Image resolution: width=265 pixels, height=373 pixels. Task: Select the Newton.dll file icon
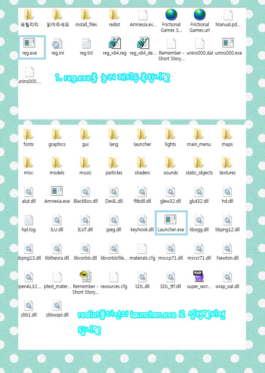227,248
